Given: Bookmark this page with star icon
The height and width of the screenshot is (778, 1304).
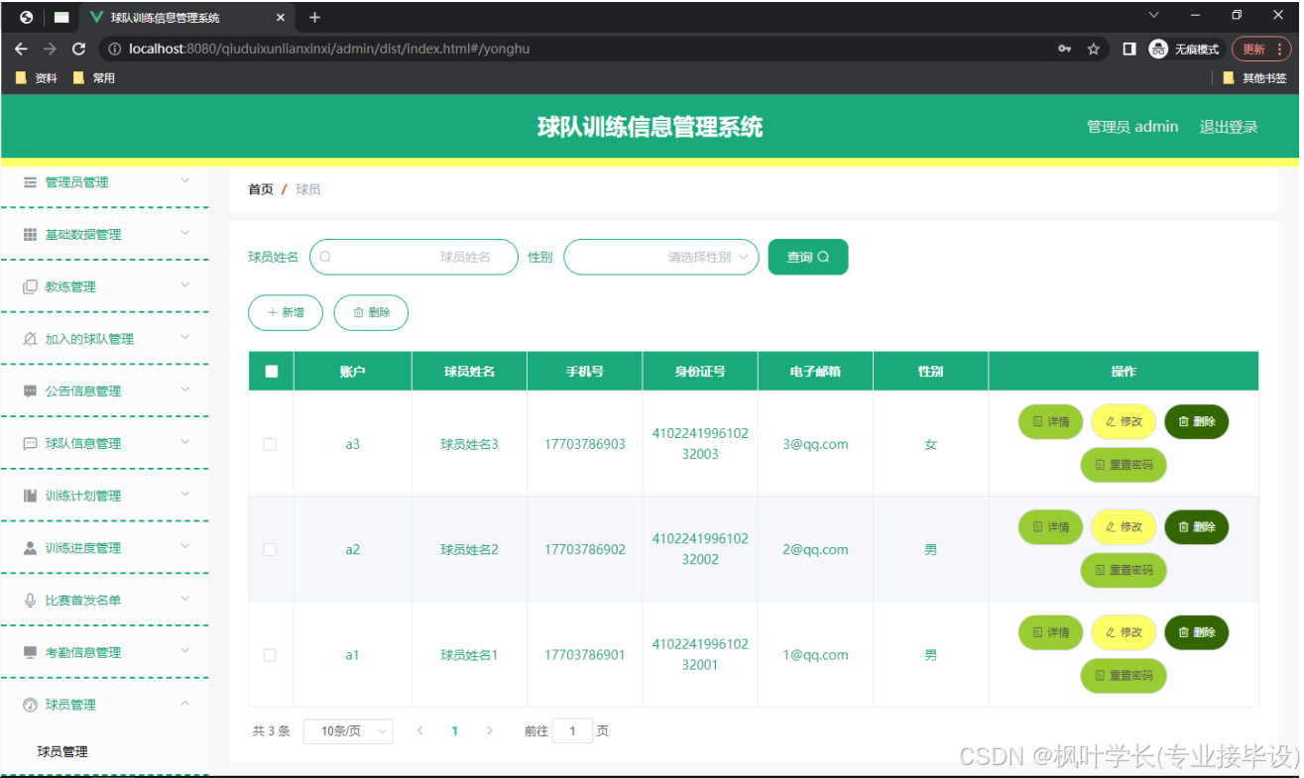Looking at the screenshot, I should pyautogui.click(x=1094, y=49).
